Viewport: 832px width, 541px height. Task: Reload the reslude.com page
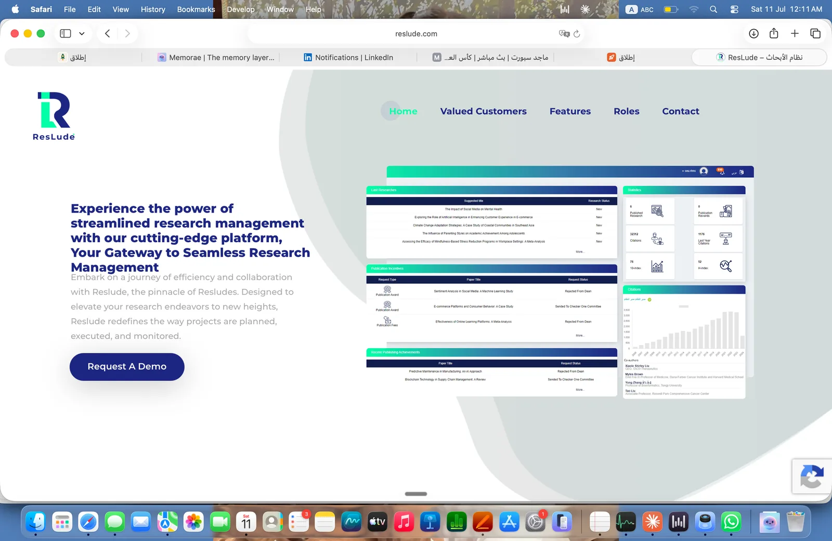pos(577,34)
